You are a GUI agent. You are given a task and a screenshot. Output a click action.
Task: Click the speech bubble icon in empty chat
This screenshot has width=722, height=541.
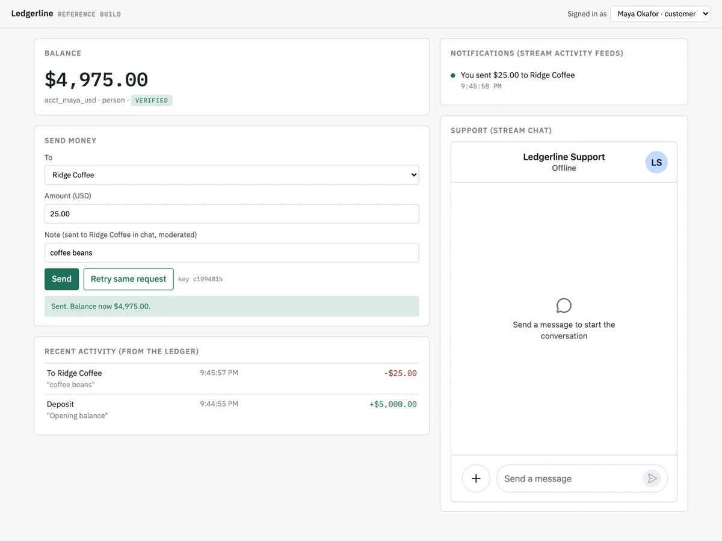pos(564,305)
